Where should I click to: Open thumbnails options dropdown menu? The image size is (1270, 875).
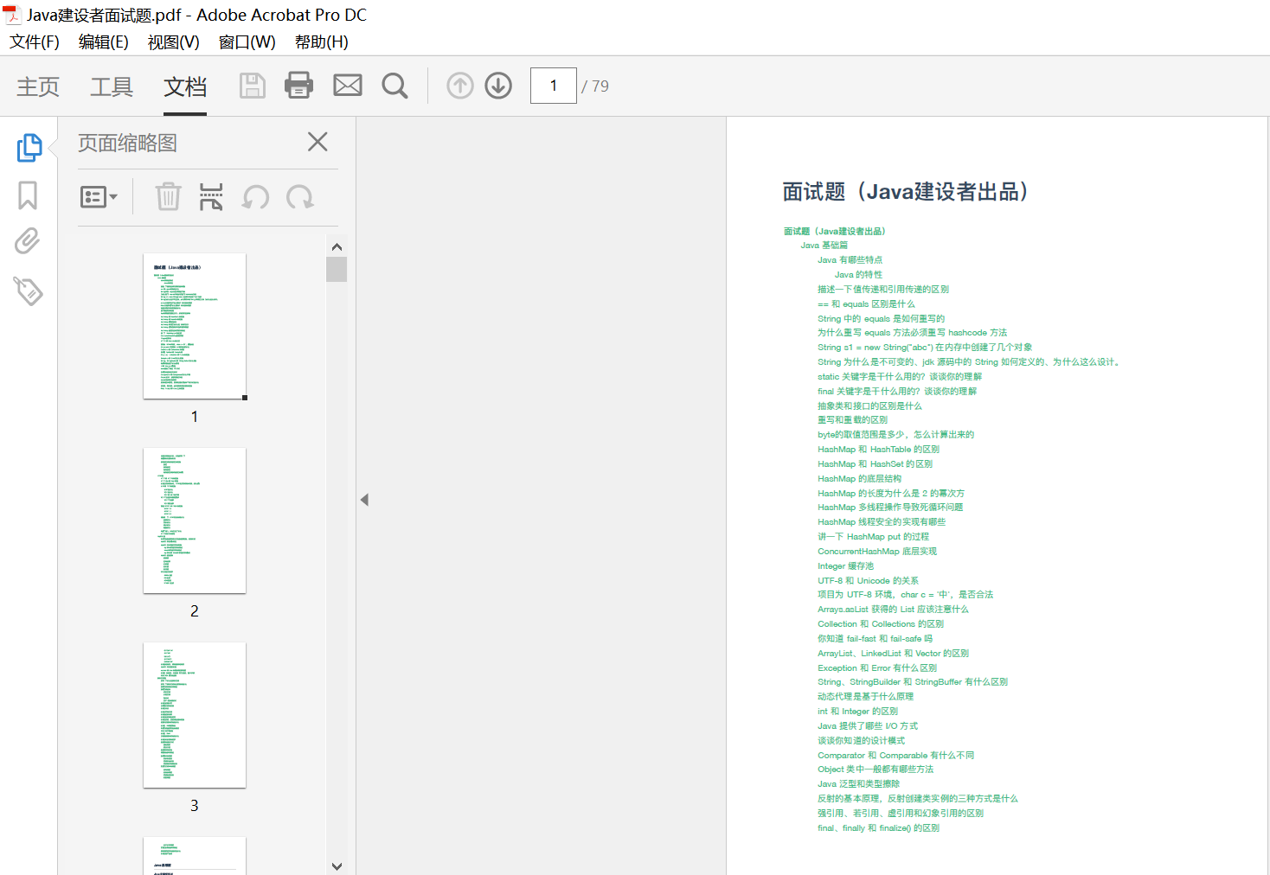(x=99, y=197)
